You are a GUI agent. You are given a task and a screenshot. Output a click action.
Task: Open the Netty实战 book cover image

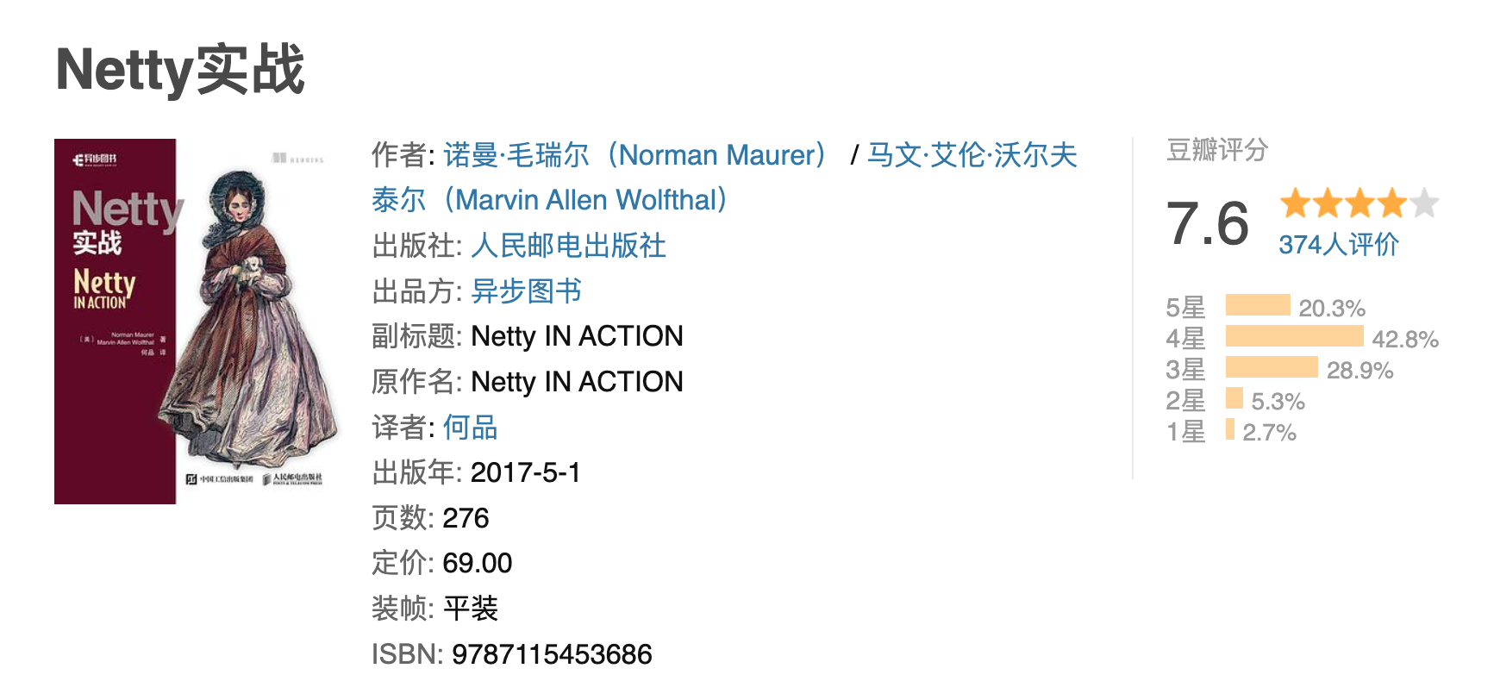pos(197,322)
